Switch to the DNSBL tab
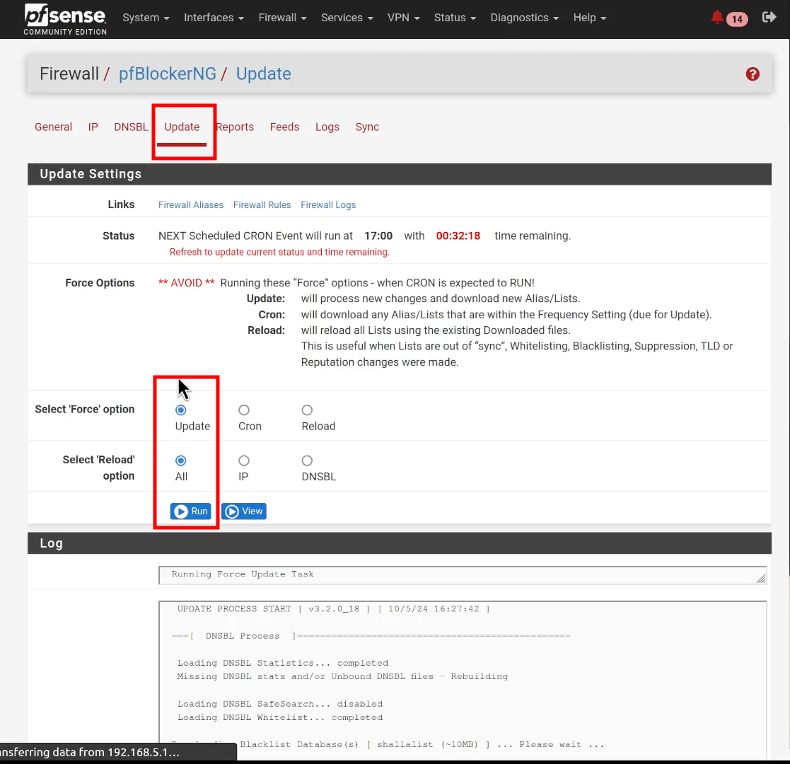 click(131, 127)
